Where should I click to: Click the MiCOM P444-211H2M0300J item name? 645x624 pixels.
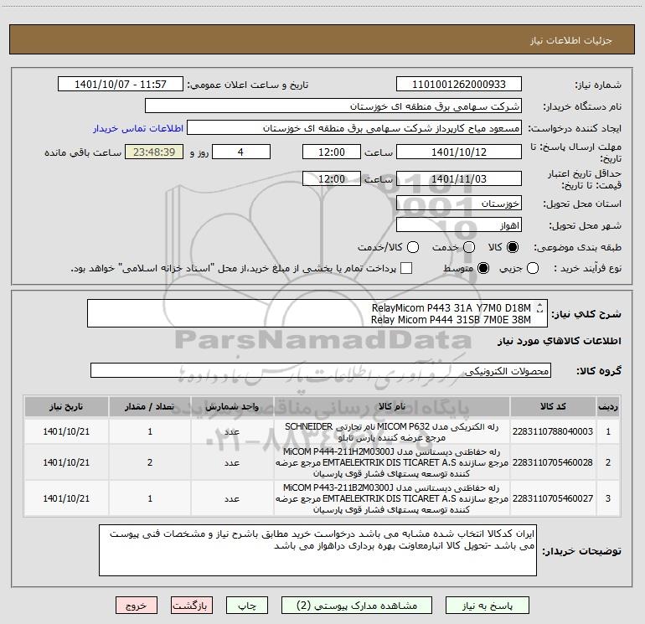[x=392, y=462]
